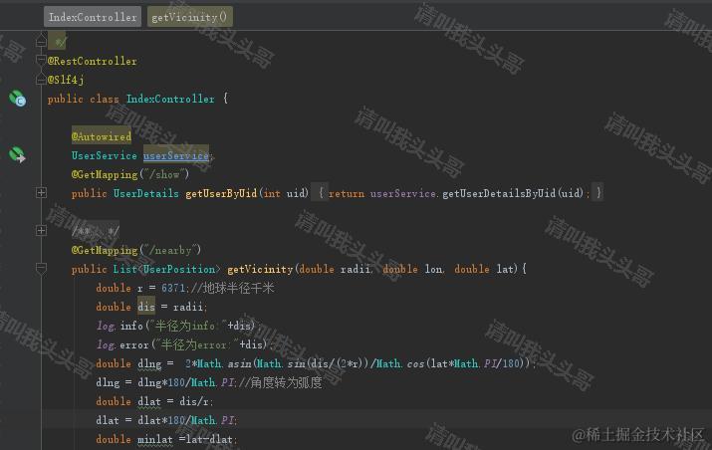Expand the folded getUserByUid method
The height and width of the screenshot is (450, 712).
pos(41,193)
